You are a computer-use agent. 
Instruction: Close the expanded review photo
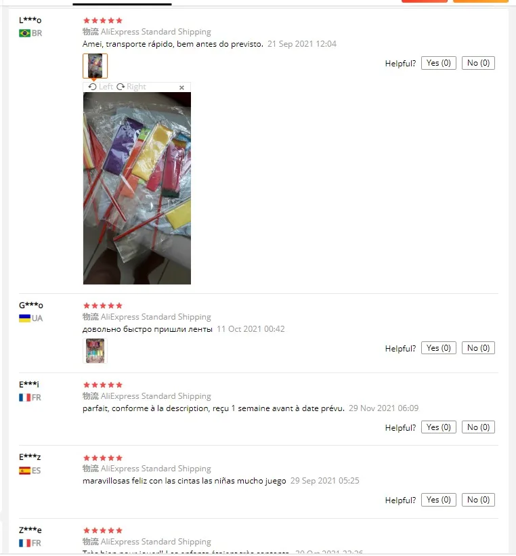181,87
